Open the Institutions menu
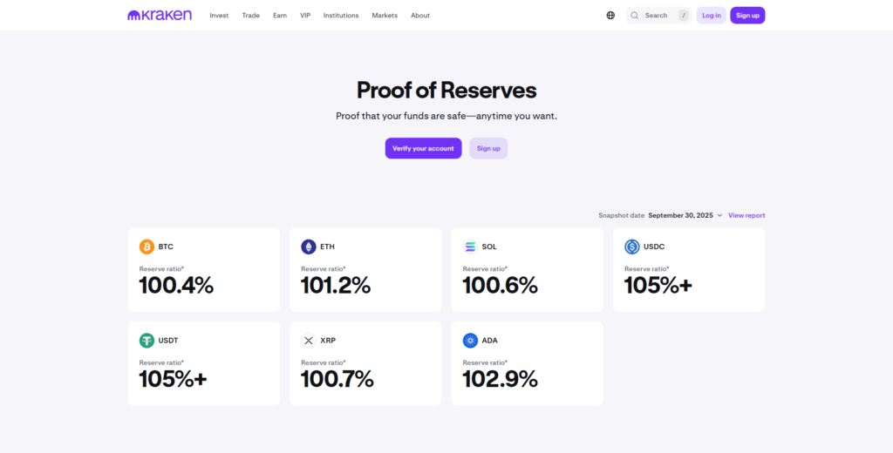The width and height of the screenshot is (893, 453). point(341,16)
